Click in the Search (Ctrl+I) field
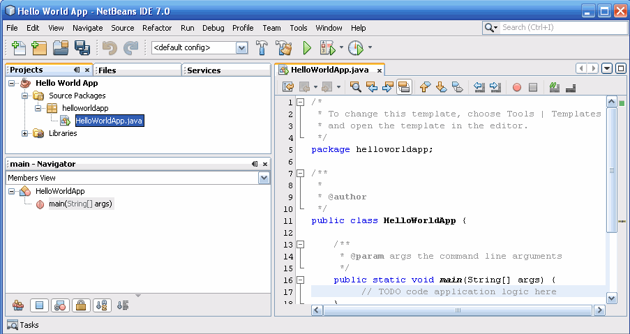The width and height of the screenshot is (630, 334). (x=563, y=27)
